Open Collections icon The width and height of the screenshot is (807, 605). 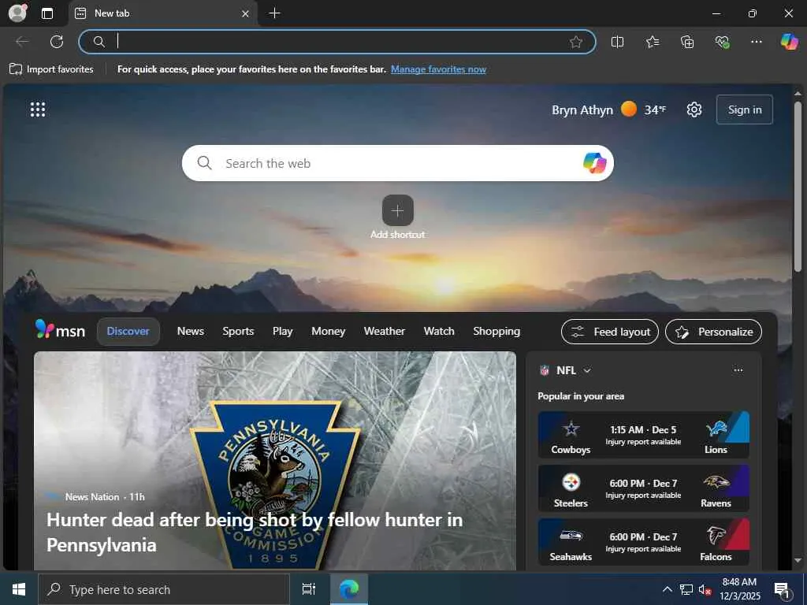pos(687,42)
